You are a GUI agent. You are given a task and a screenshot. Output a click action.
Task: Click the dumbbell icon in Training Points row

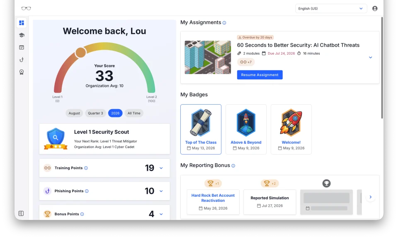(x=47, y=168)
